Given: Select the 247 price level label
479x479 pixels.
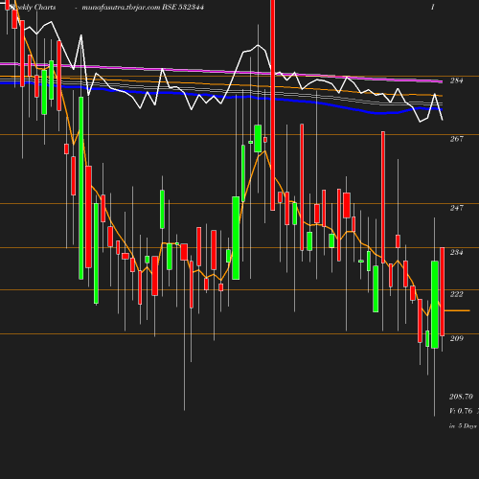Looking at the screenshot, I should [x=456, y=208].
